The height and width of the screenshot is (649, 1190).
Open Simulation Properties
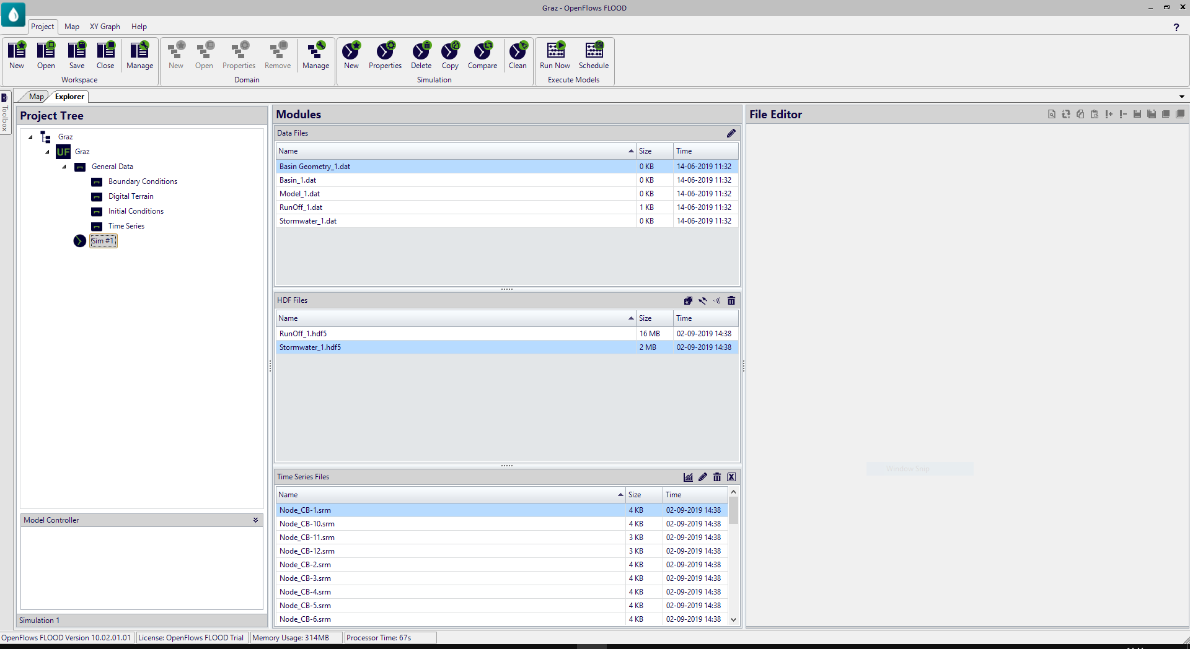click(386, 56)
